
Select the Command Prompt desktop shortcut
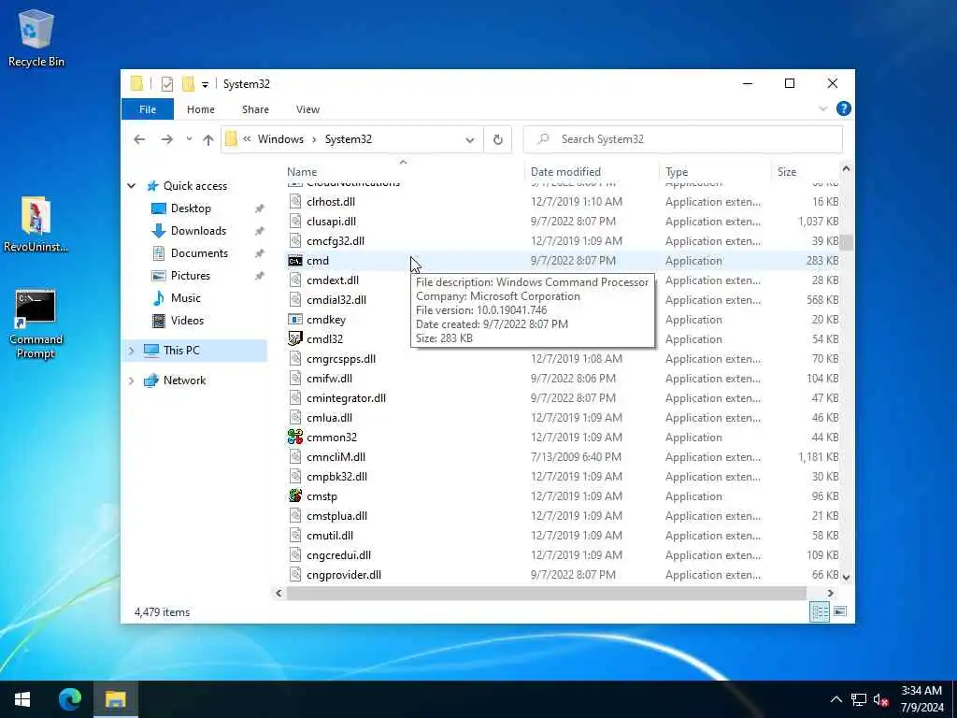pyautogui.click(x=36, y=324)
